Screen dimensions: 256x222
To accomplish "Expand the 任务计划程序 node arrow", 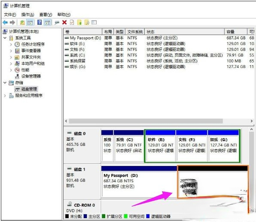I will click(11, 44).
